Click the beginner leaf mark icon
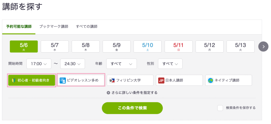This screenshot has height=124, width=271. [13, 80]
